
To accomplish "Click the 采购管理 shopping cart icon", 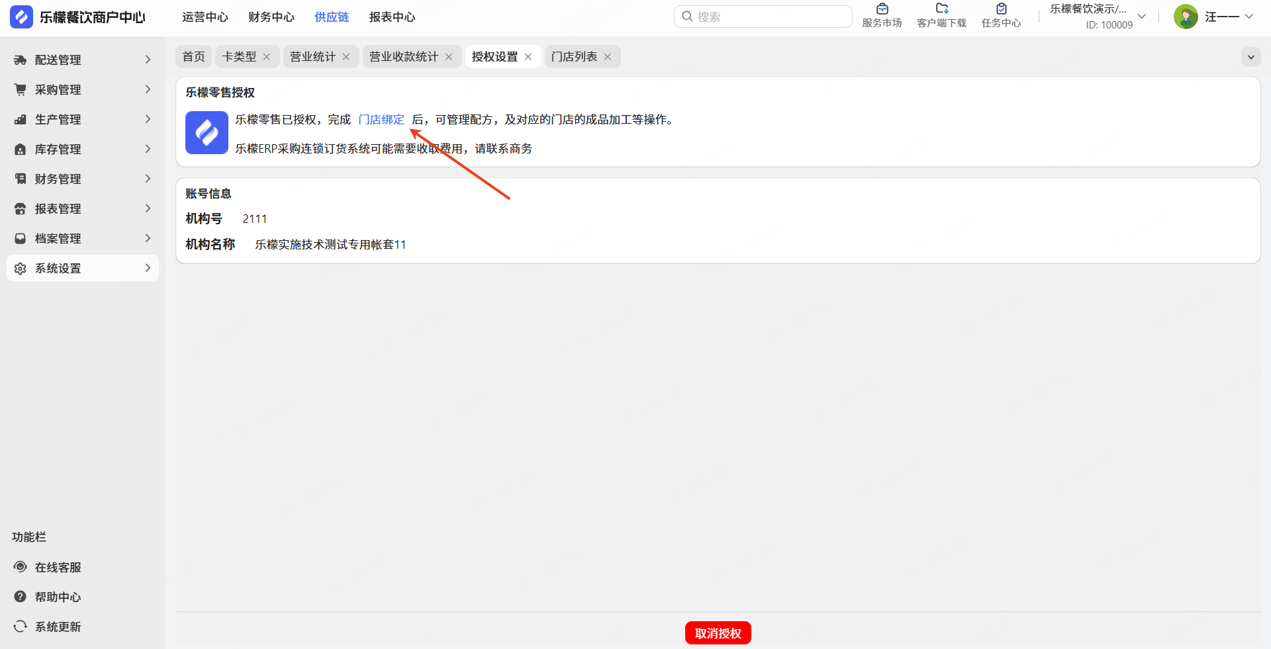I will 21,89.
